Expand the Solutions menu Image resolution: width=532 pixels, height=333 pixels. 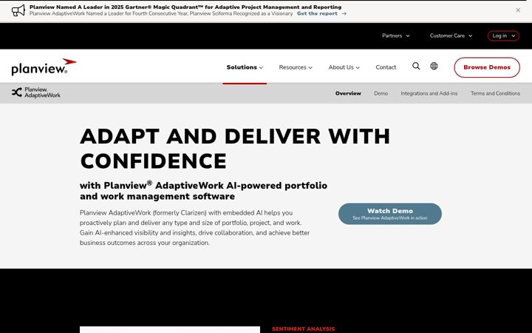245,67
